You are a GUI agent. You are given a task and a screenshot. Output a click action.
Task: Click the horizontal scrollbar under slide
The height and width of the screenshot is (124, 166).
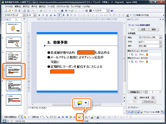tap(77, 104)
